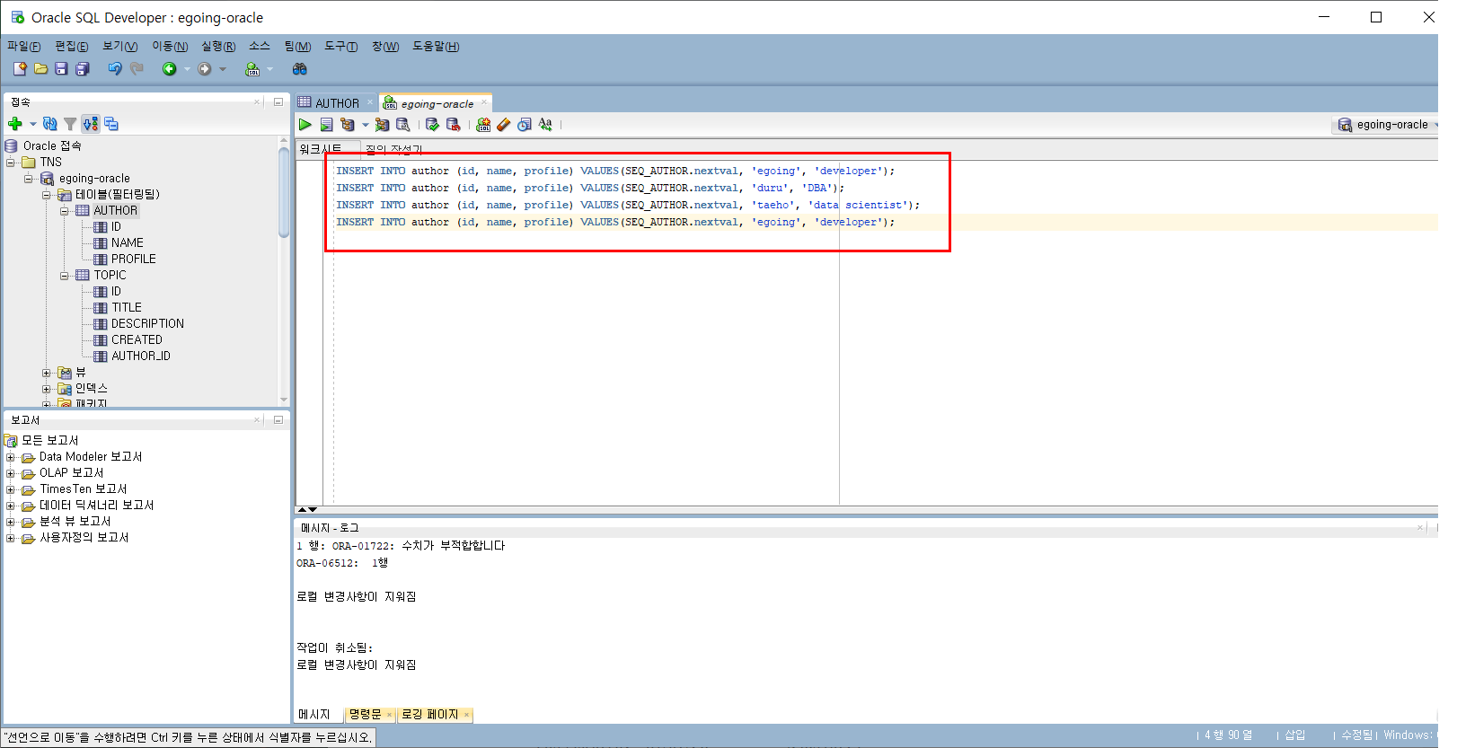Open the 도구 (Tools) menu

coord(341,47)
